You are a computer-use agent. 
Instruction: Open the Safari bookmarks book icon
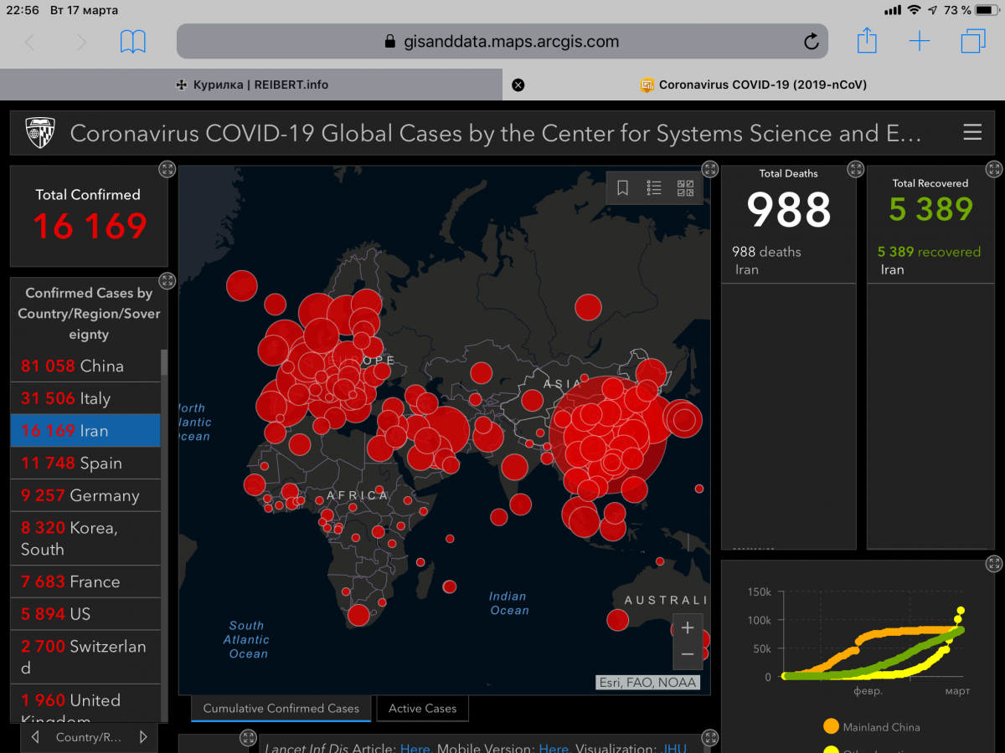pos(133,41)
